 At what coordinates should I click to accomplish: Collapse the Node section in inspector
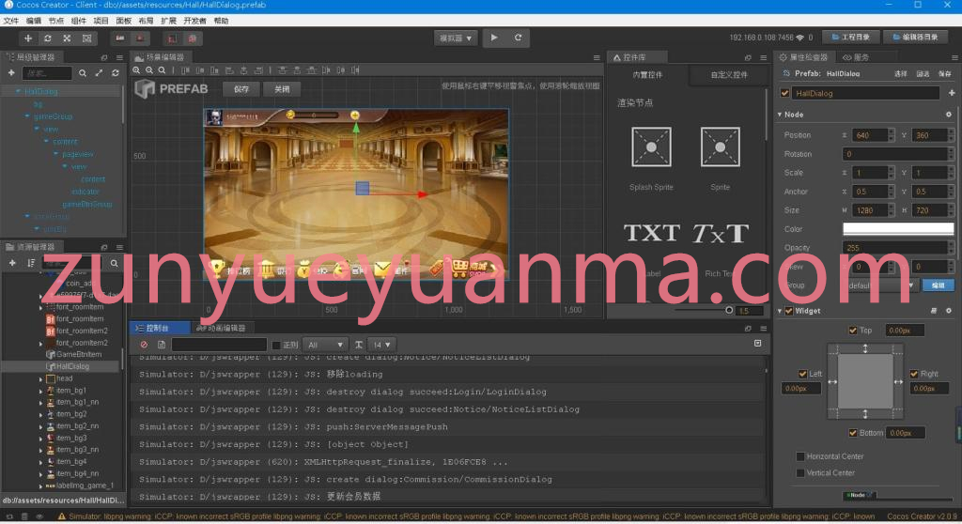(x=780, y=115)
